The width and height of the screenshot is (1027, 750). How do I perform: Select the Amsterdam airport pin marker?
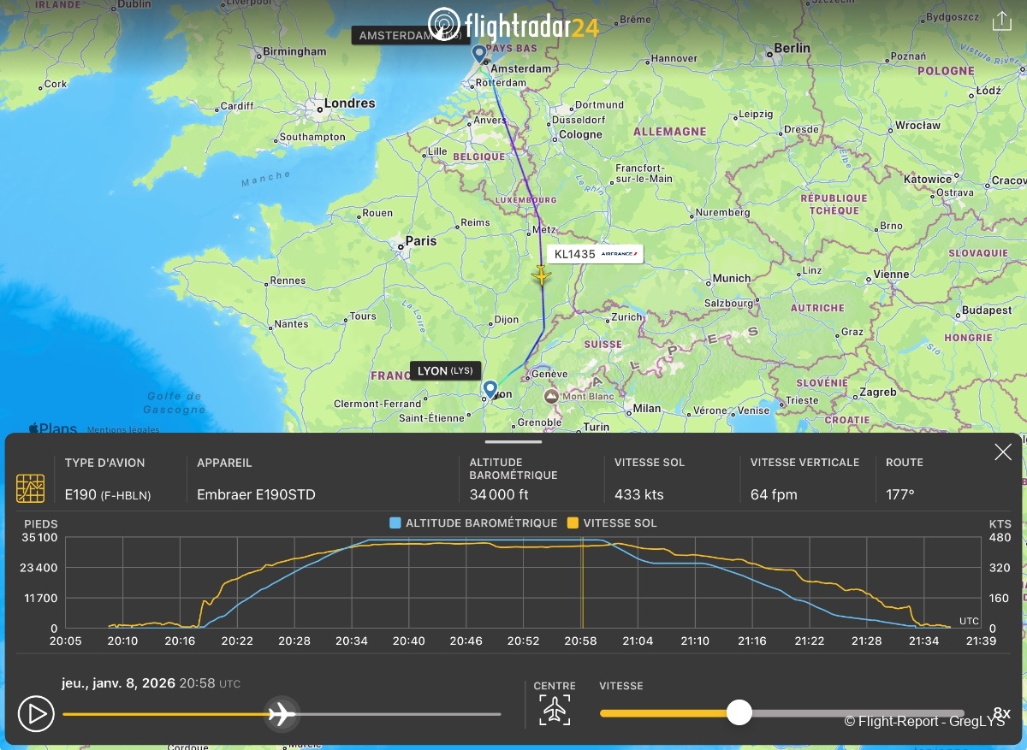point(480,55)
